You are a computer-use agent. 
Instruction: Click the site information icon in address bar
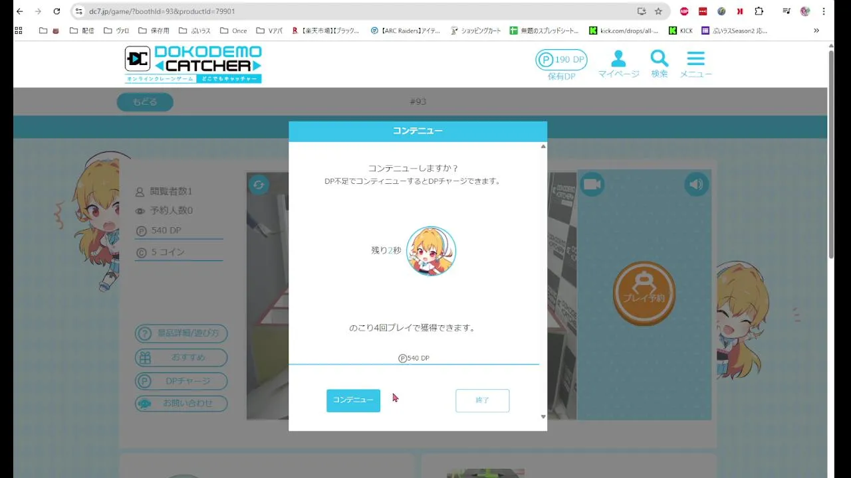[79, 11]
